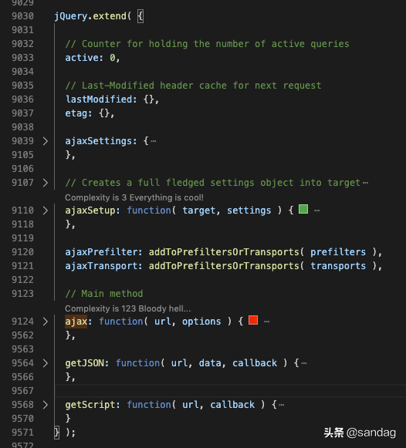Click line number 9120 in the gutter
406x448 pixels.
(22, 252)
